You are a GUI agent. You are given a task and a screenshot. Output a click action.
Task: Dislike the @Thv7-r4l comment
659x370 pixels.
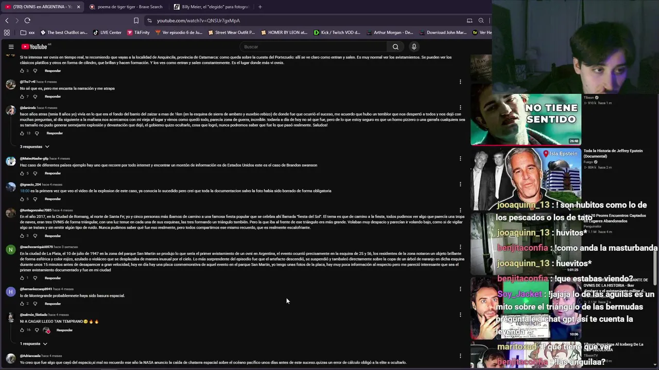pos(35,97)
